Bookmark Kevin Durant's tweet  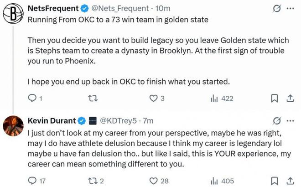pyautogui.click(x=274, y=181)
